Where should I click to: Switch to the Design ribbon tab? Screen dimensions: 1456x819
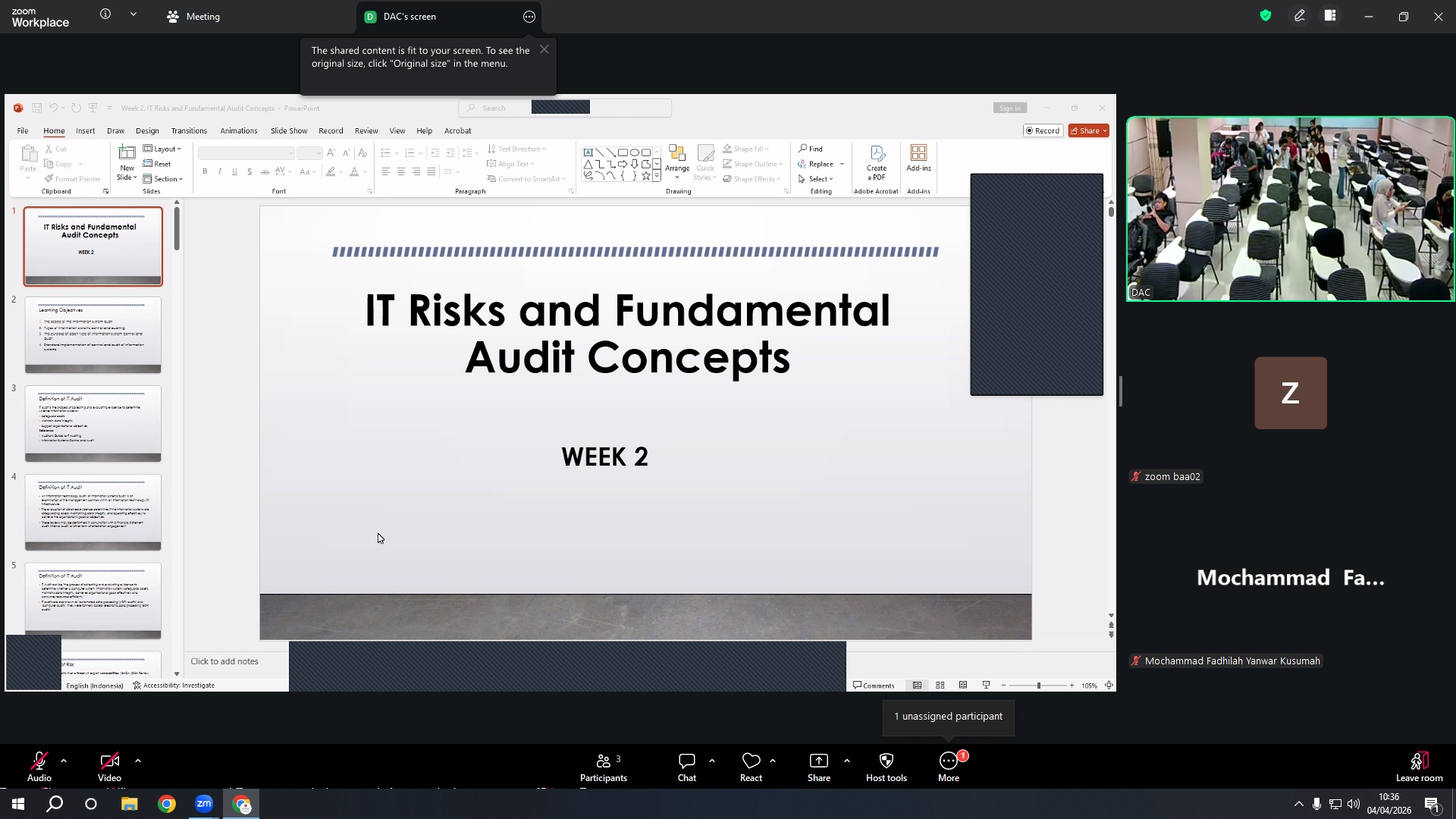click(x=147, y=131)
